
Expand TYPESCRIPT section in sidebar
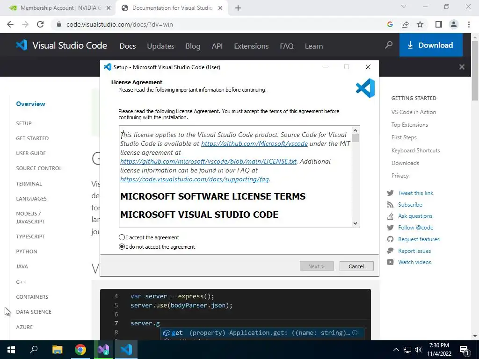[x=30, y=236]
